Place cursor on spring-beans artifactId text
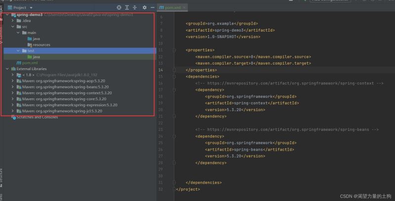395x201 pixels. click(248, 150)
